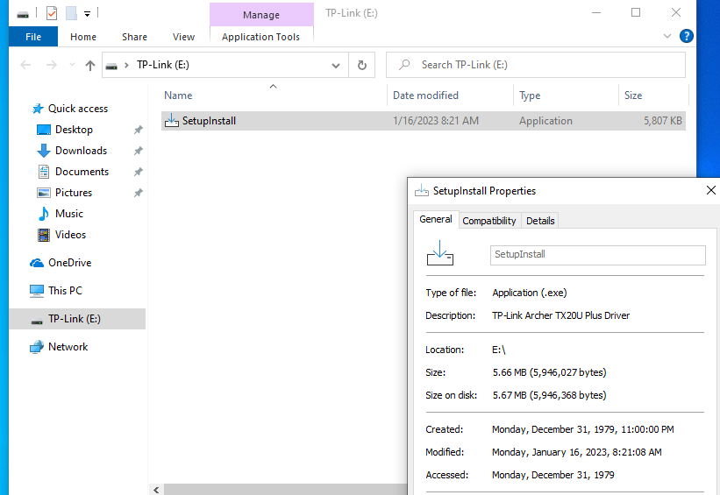Click the Properties dialog title bar icon

tap(422, 190)
